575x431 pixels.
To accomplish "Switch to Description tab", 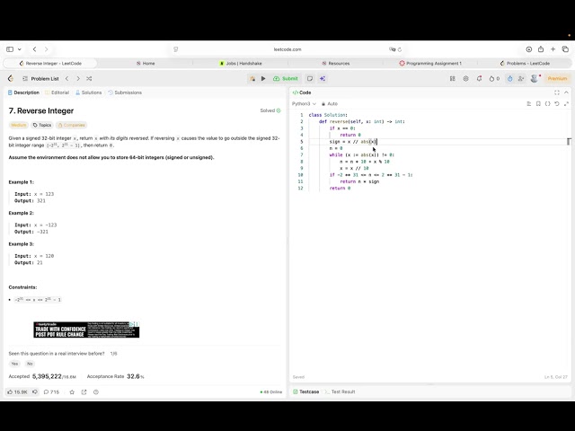I will [x=23, y=92].
